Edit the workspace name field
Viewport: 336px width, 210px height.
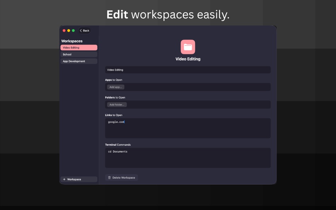tap(188, 70)
